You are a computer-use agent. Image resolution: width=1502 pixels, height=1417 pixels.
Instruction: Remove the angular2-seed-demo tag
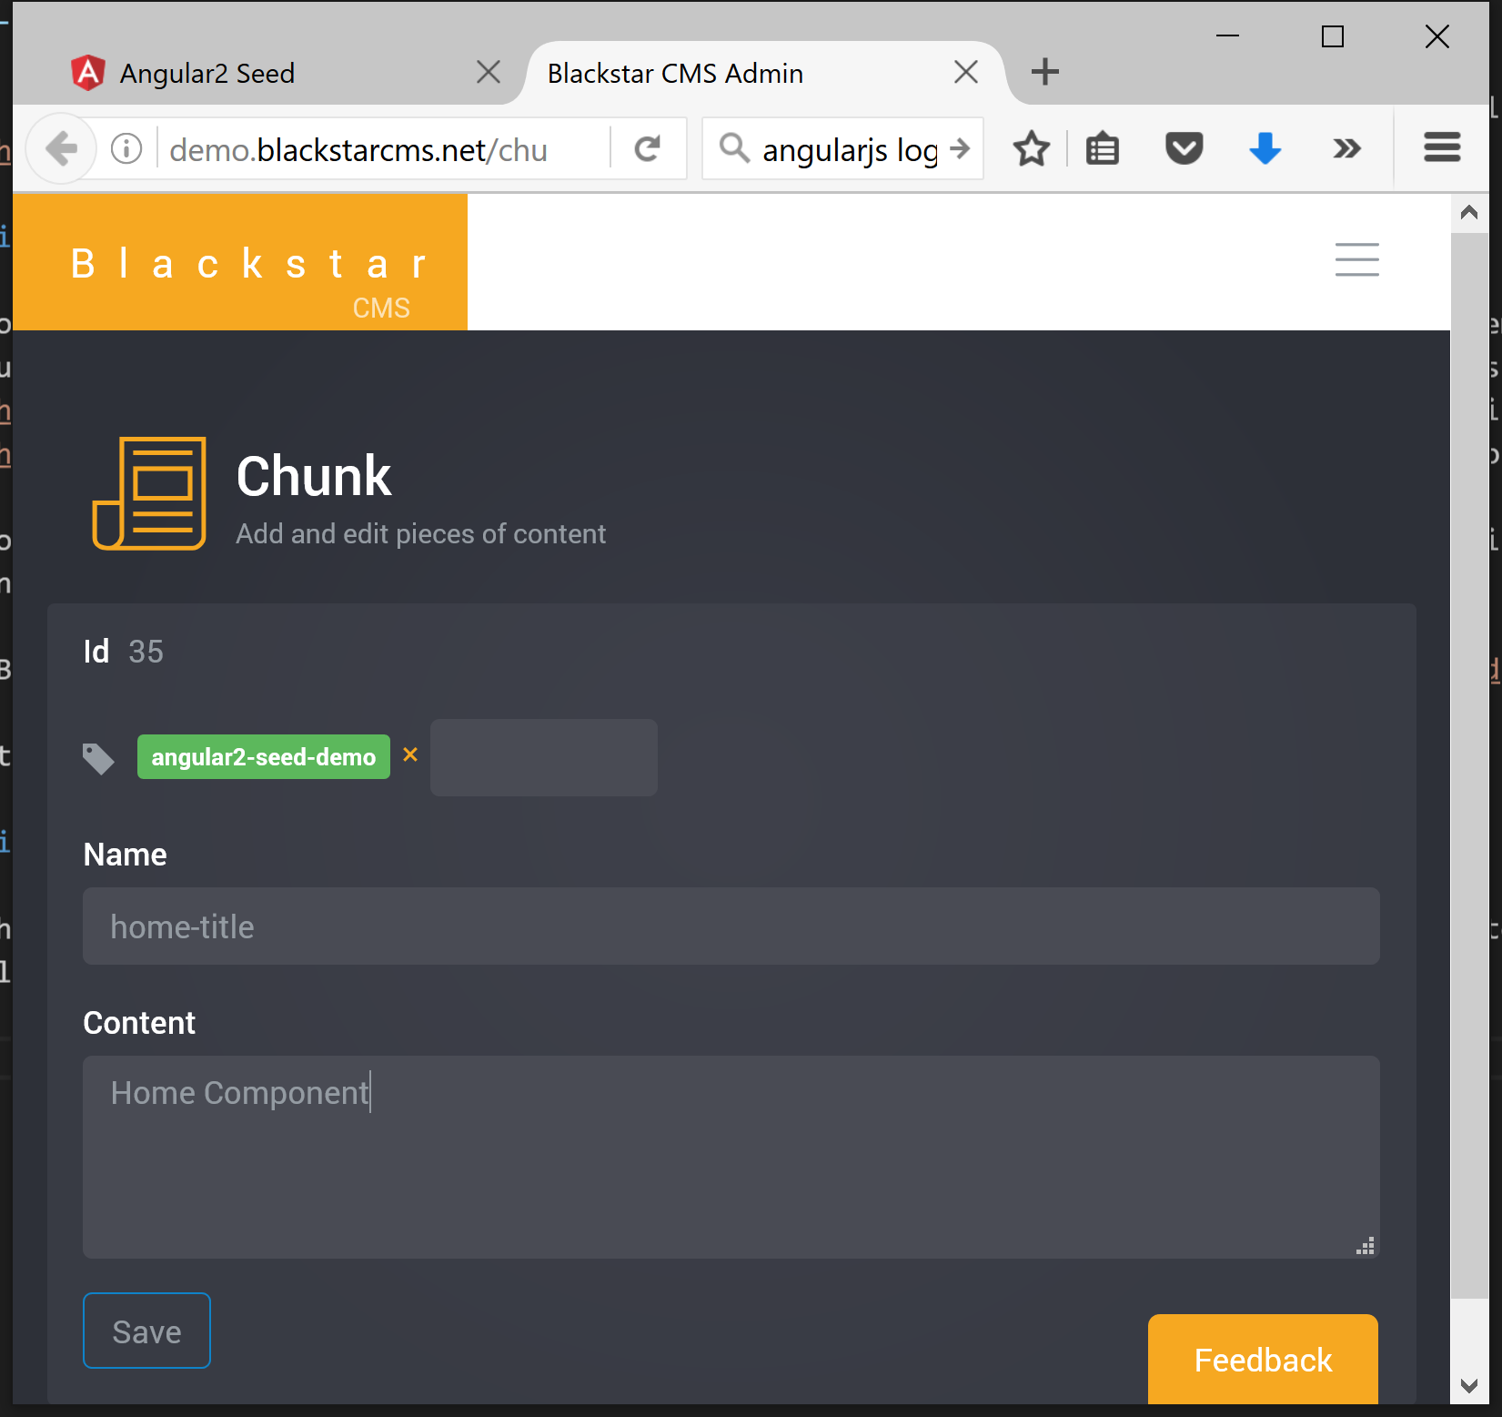point(410,754)
